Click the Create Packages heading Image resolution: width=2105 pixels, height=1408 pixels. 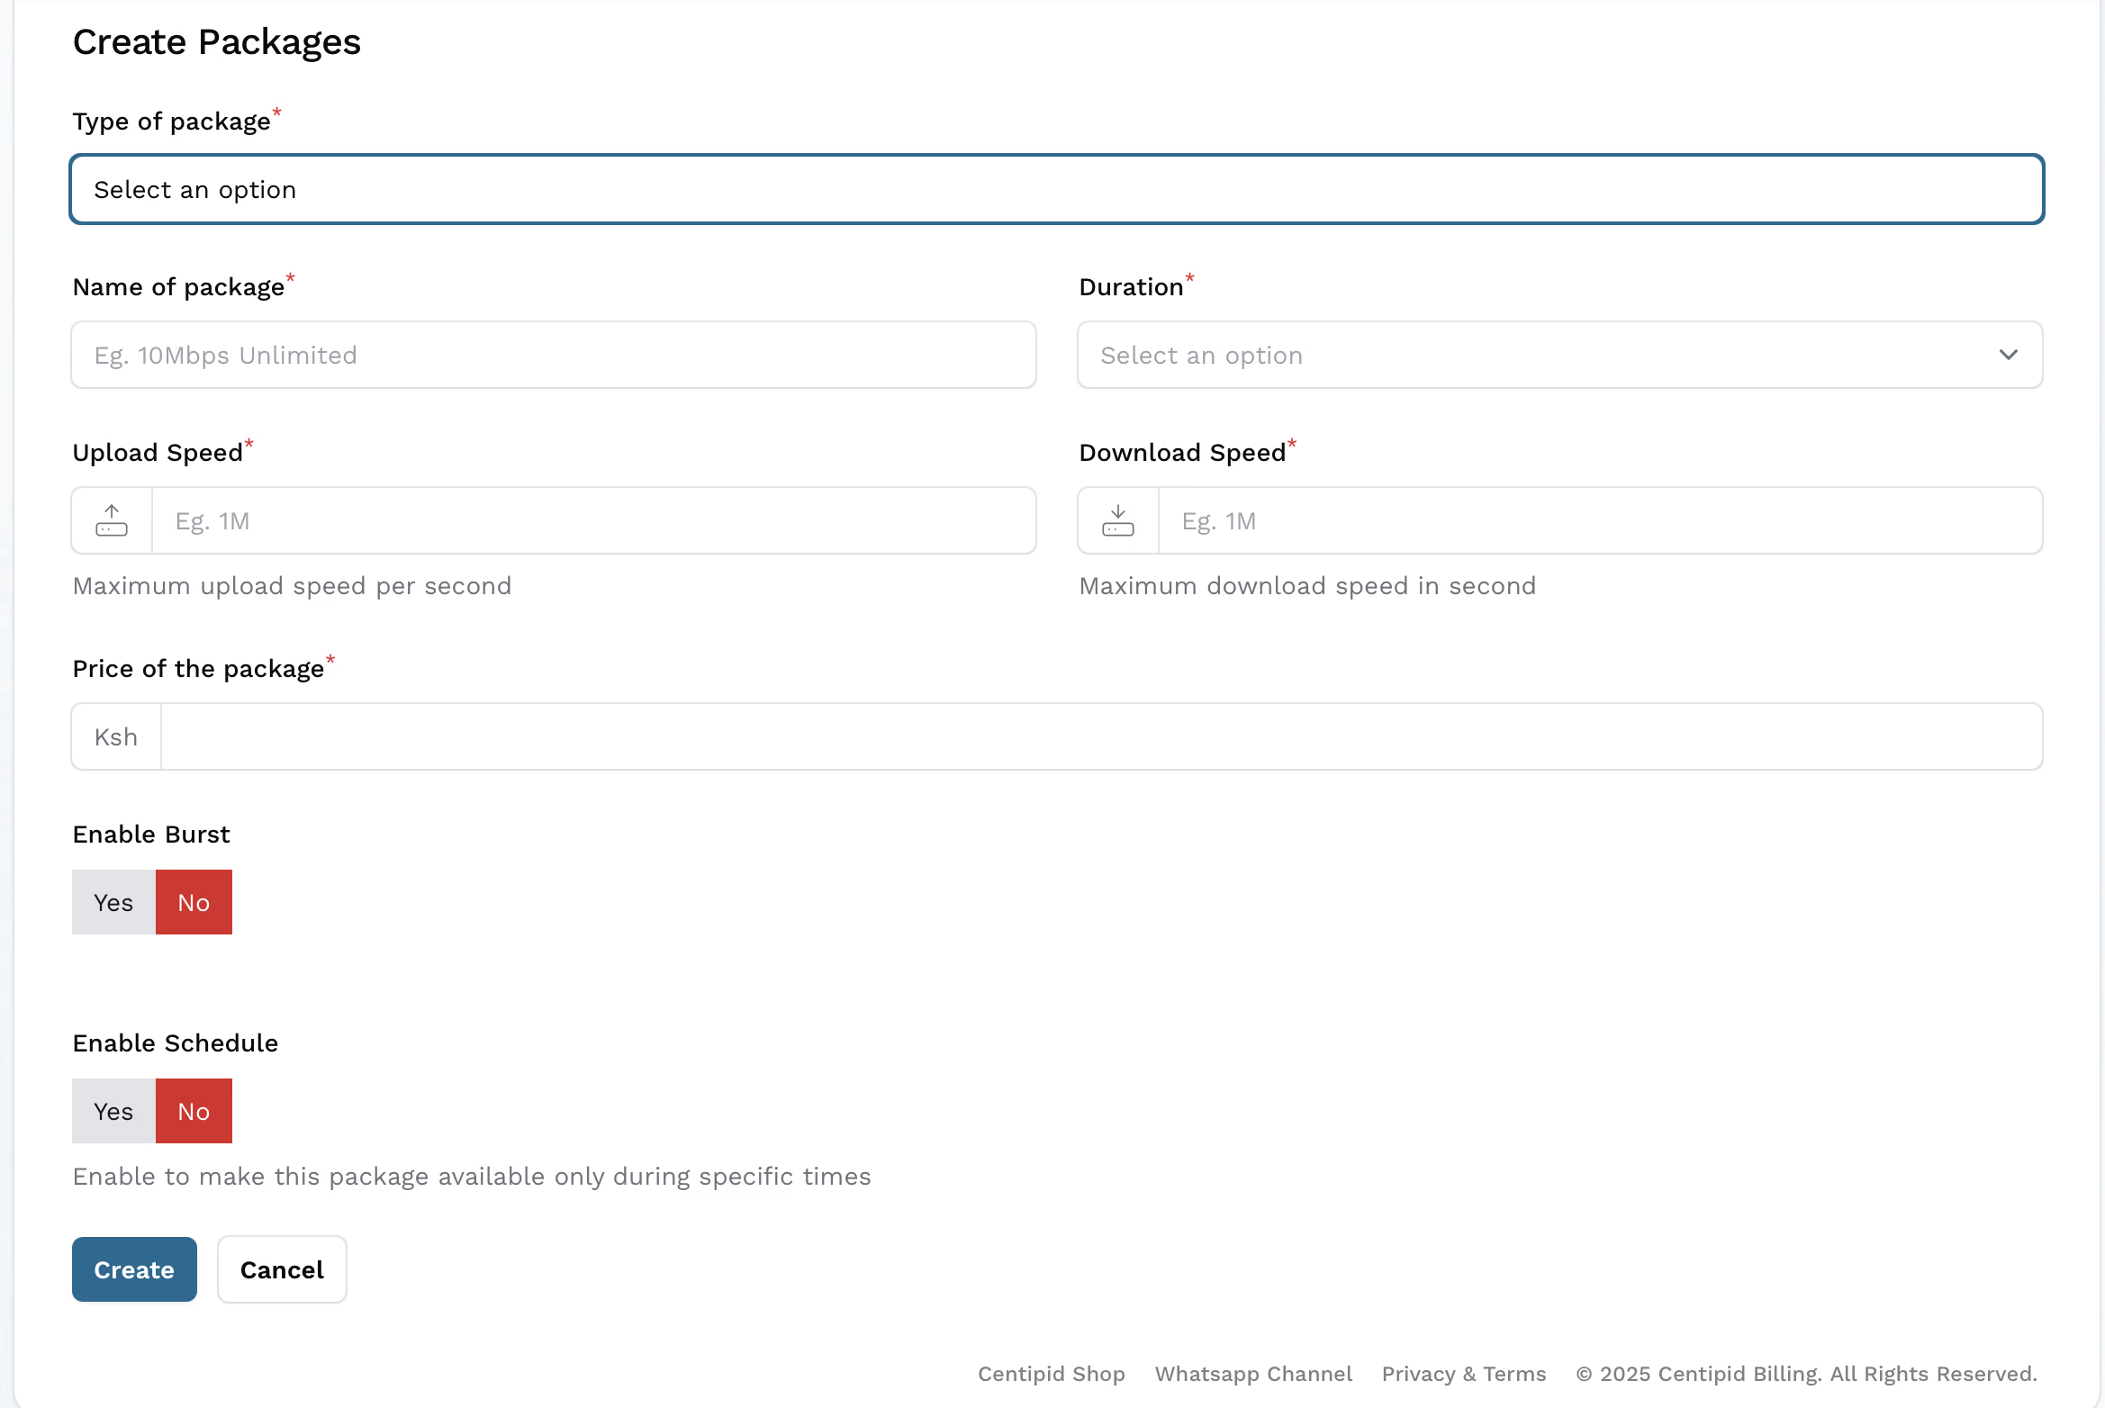[216, 42]
